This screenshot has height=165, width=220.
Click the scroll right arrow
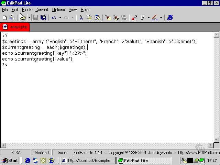(211, 145)
